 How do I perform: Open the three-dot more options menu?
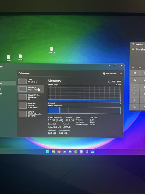(121, 73)
